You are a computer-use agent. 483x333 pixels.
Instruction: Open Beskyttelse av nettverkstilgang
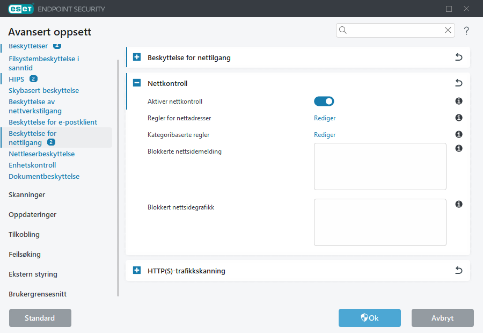[x=35, y=106]
